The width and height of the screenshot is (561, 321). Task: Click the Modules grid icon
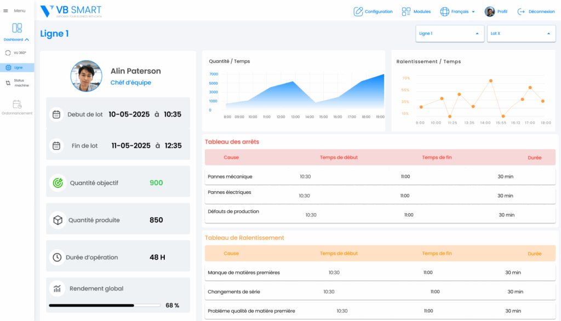(407, 12)
